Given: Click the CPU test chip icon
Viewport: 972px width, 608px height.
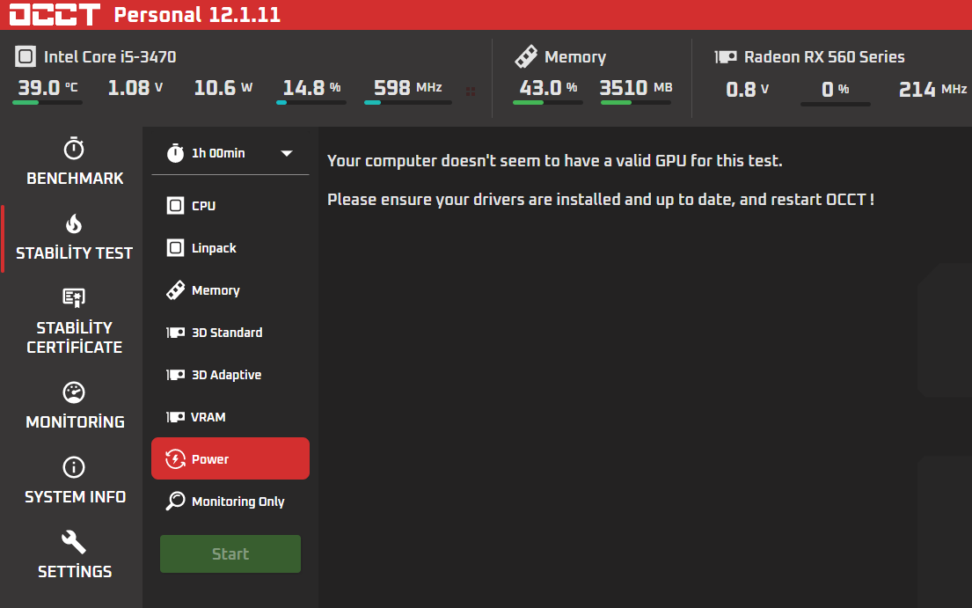Looking at the screenshot, I should (175, 206).
